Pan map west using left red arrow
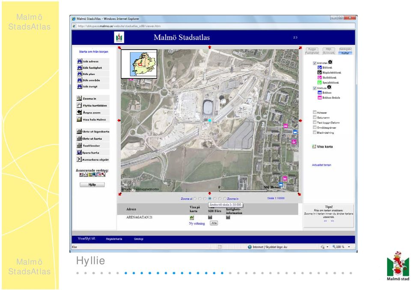411x290 pixels. 119,120
